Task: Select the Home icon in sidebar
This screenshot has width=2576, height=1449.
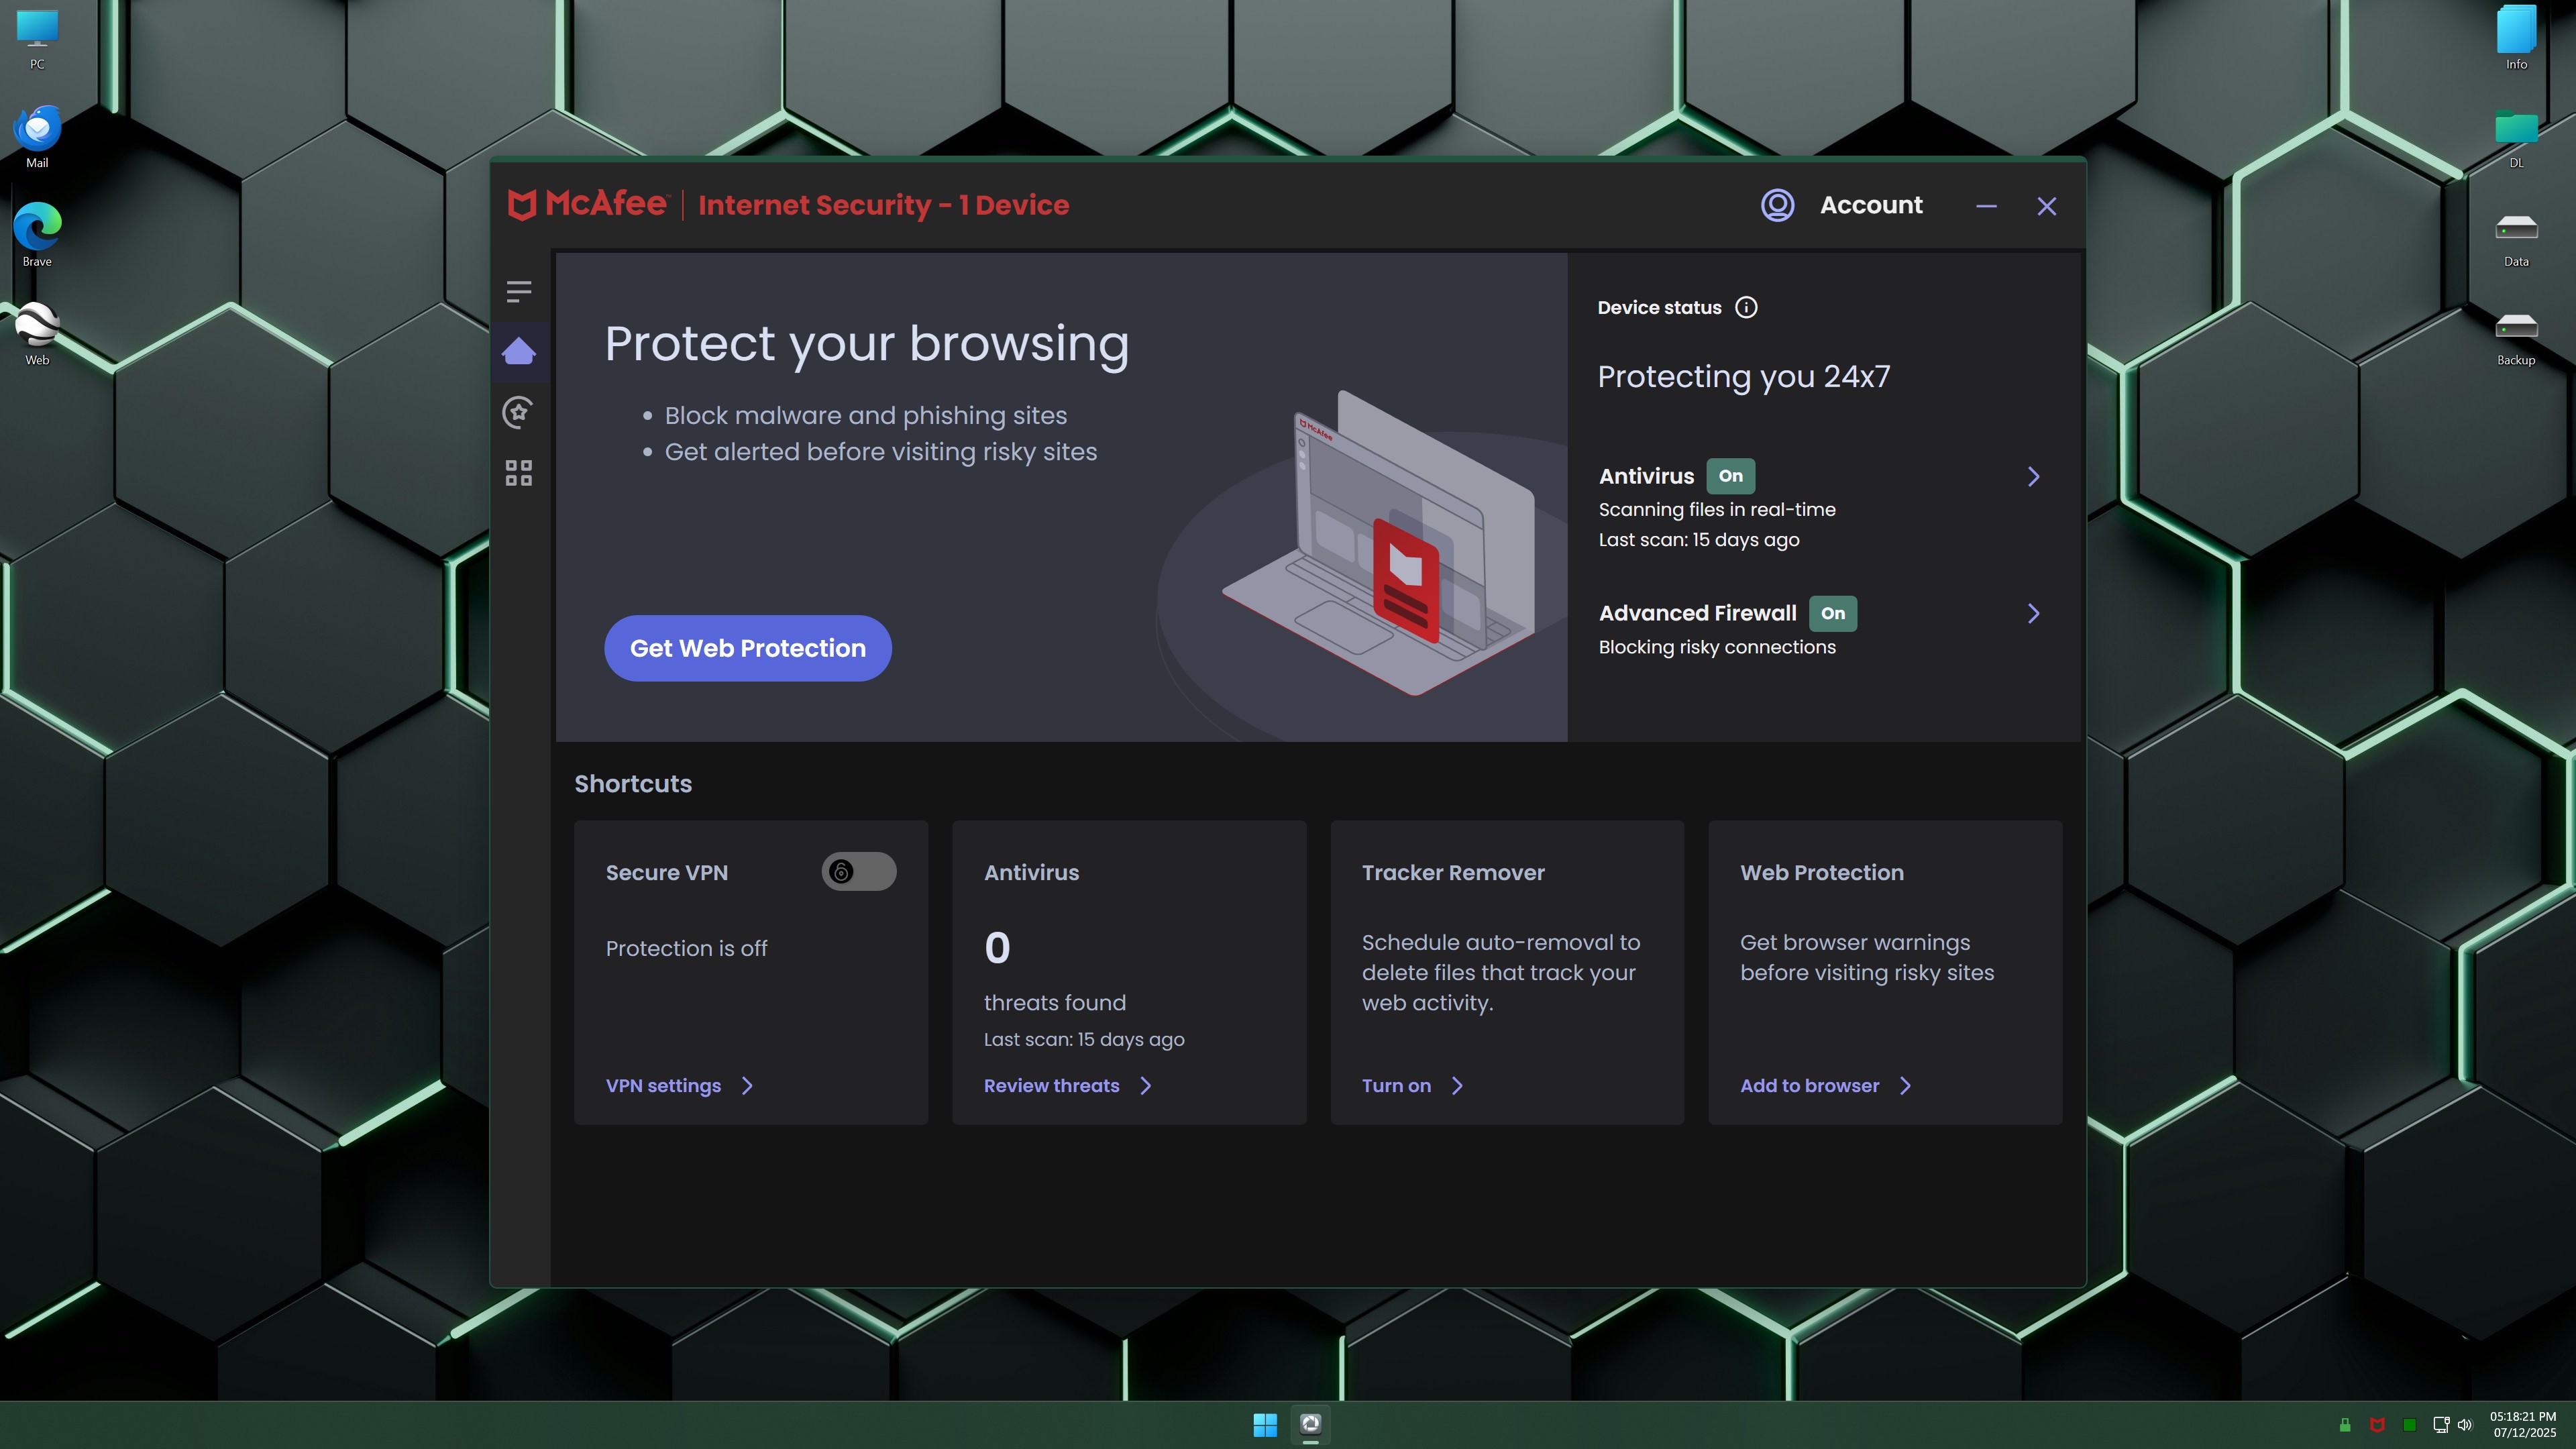Action: pos(519,350)
